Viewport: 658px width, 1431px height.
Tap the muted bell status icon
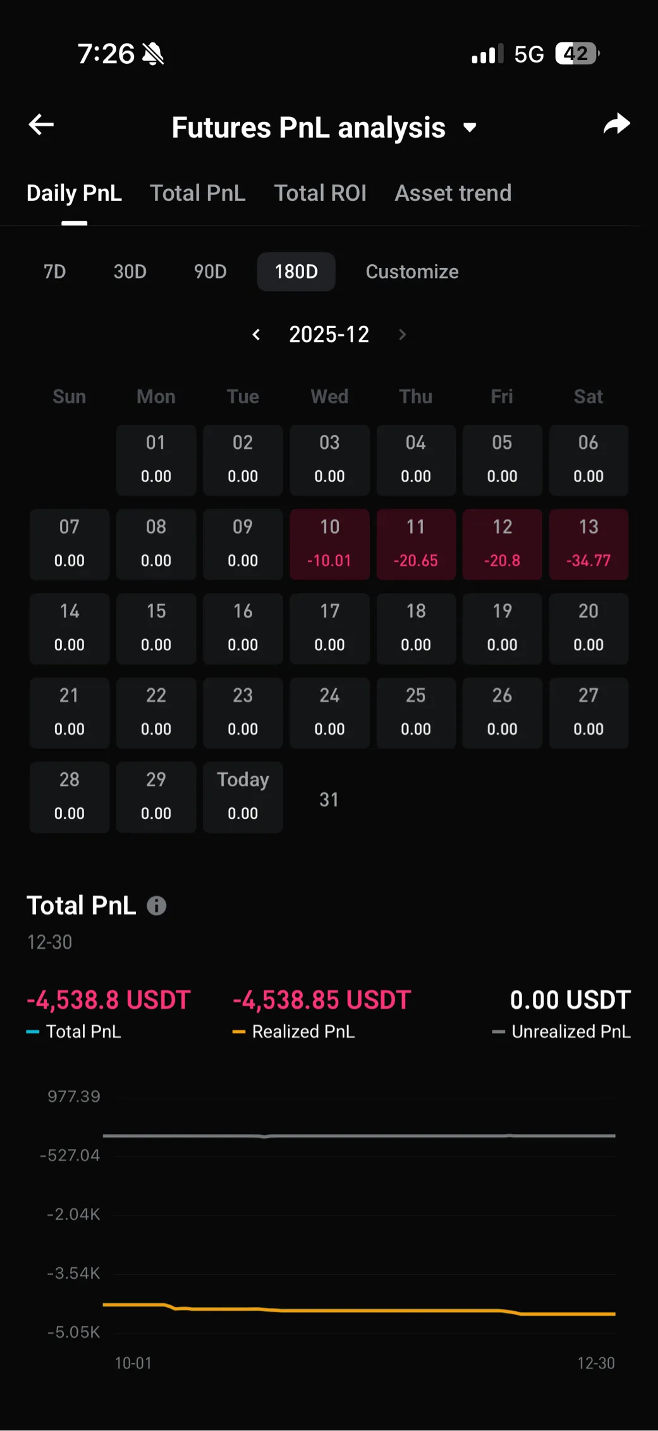coord(153,54)
